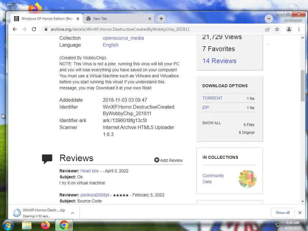Open the Windows Start menu
Viewport: 308px width, 231px height.
point(8,225)
